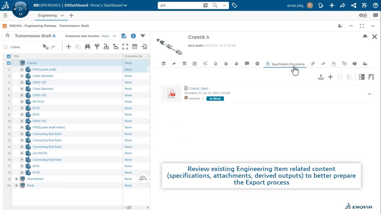381x214 pixels.
Task: Open the 3DEXPERIENCE compass
Action: point(20,9)
